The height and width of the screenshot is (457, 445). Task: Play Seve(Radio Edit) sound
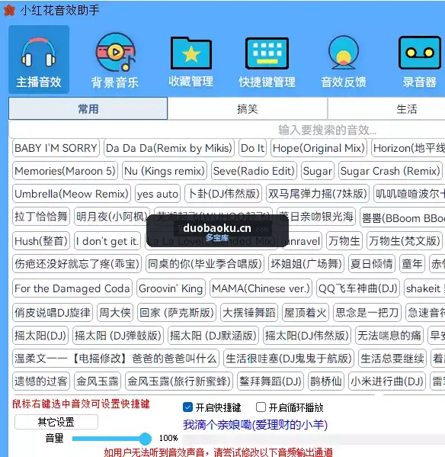click(x=254, y=171)
